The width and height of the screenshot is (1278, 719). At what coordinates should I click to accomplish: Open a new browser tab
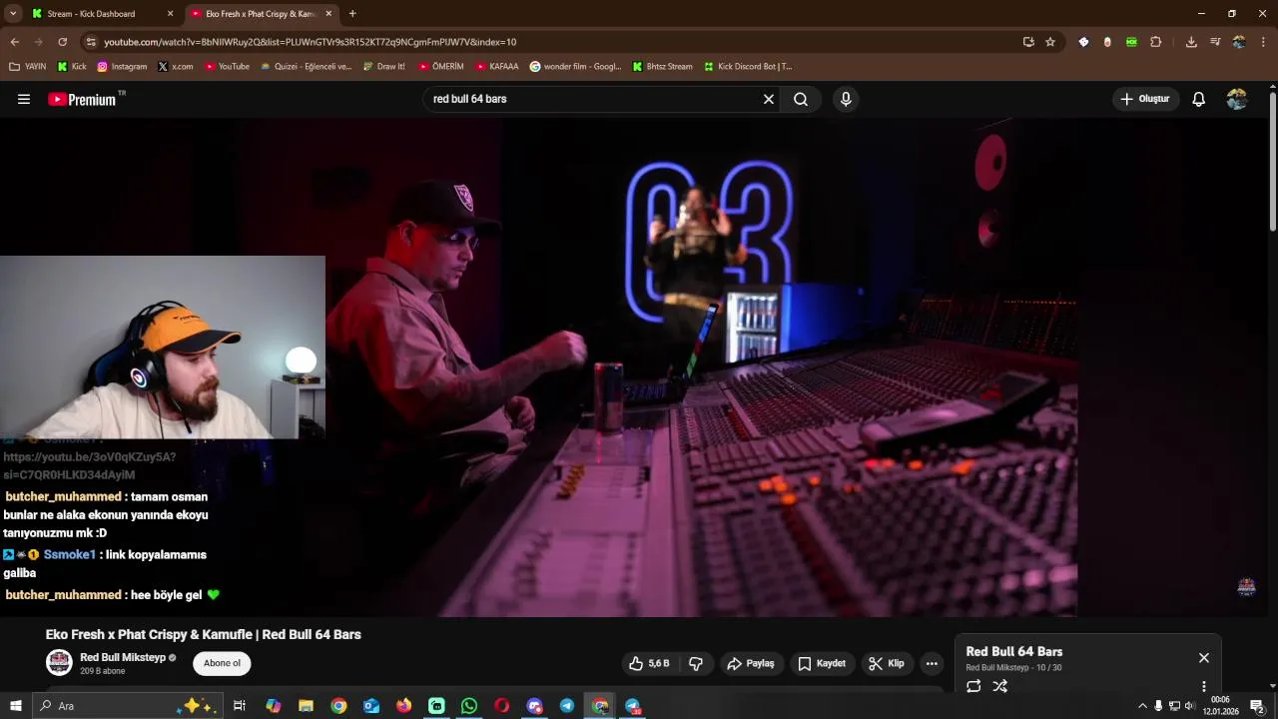(352, 14)
